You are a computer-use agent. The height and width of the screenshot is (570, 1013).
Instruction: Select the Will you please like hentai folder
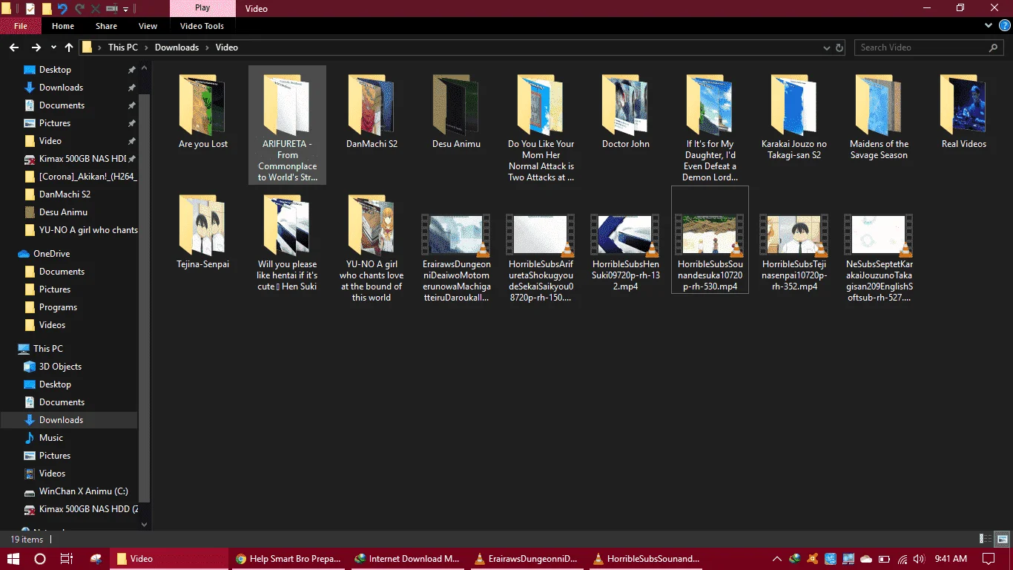pos(288,242)
